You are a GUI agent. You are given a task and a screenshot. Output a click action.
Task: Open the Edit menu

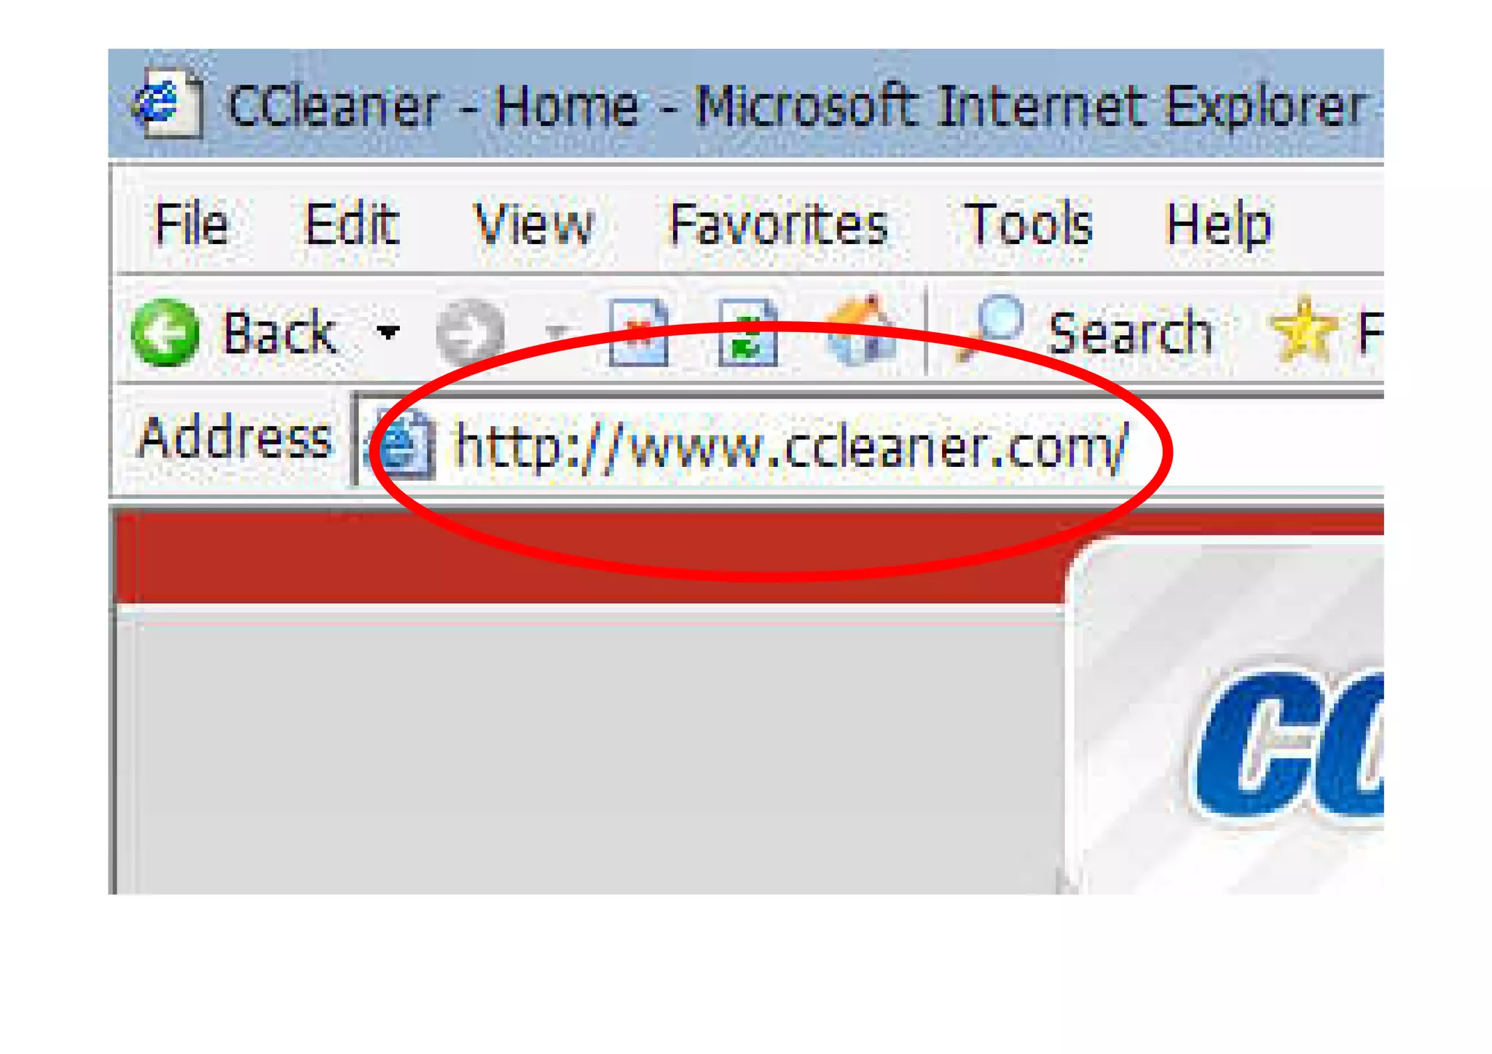351,223
